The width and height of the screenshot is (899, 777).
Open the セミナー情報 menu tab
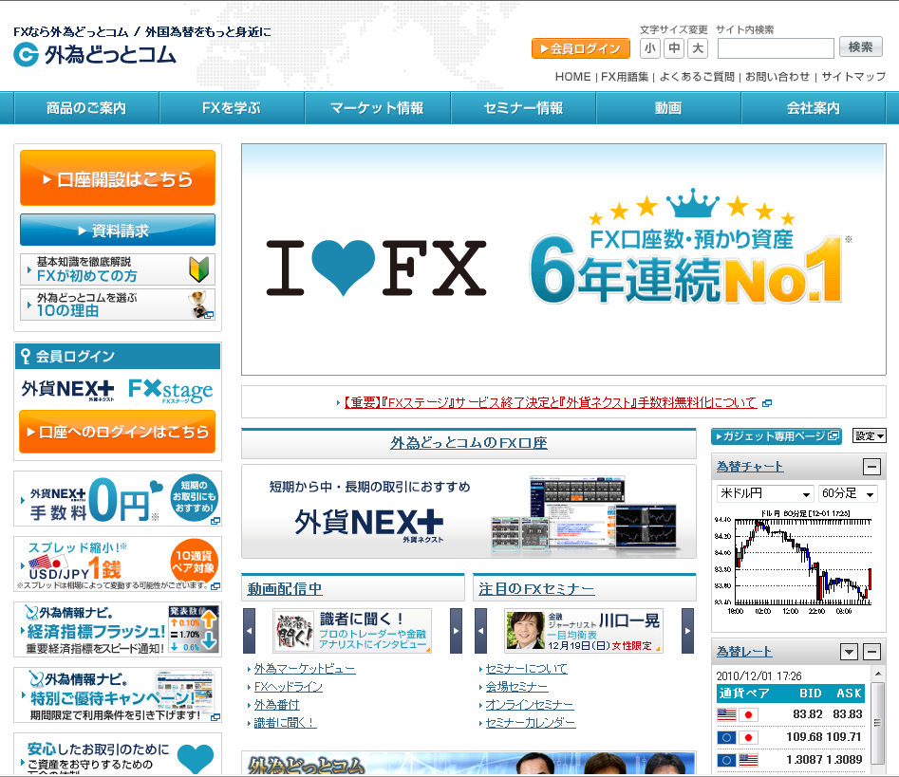[x=523, y=108]
